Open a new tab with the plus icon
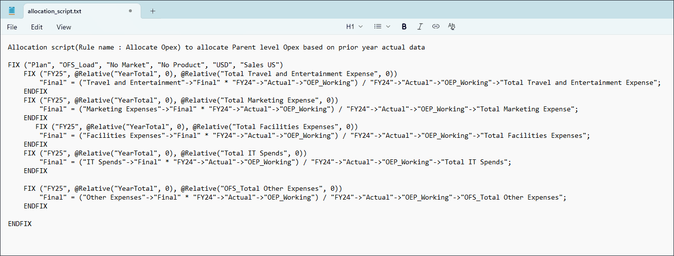This screenshot has height=256, width=674. pos(153,11)
